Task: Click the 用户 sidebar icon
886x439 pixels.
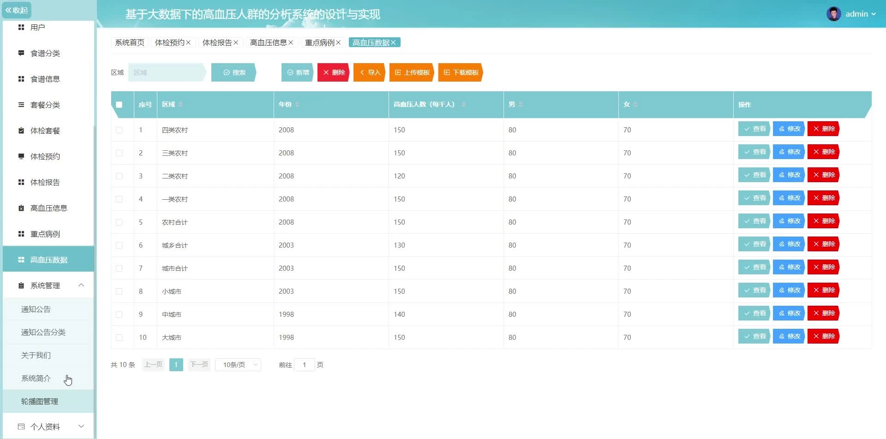Action: pyautogui.click(x=21, y=27)
